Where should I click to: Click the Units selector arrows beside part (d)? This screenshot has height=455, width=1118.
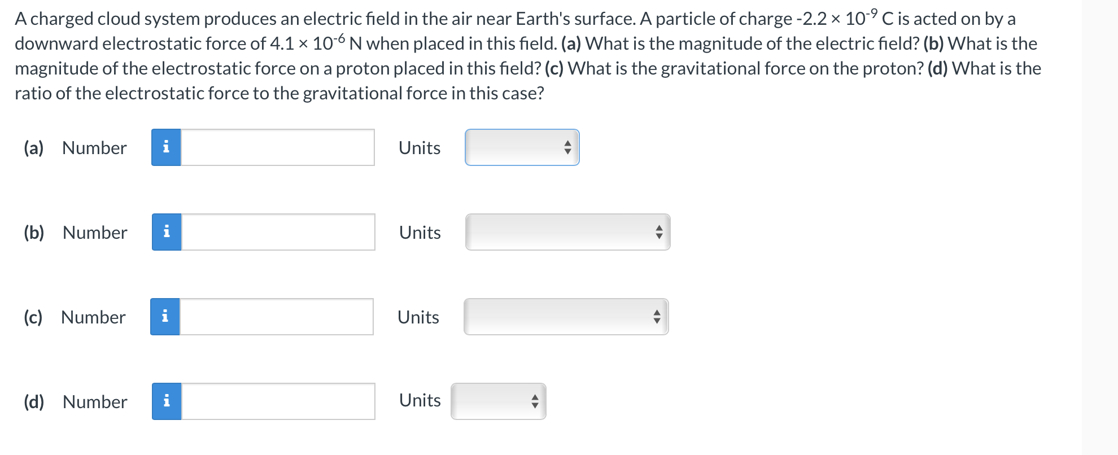tap(533, 401)
